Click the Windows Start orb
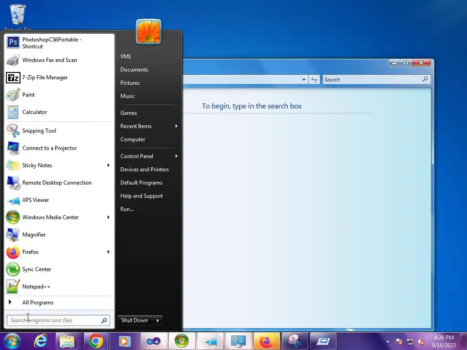 pos(12,341)
